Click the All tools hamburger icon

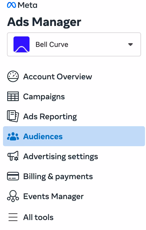coord(13,217)
